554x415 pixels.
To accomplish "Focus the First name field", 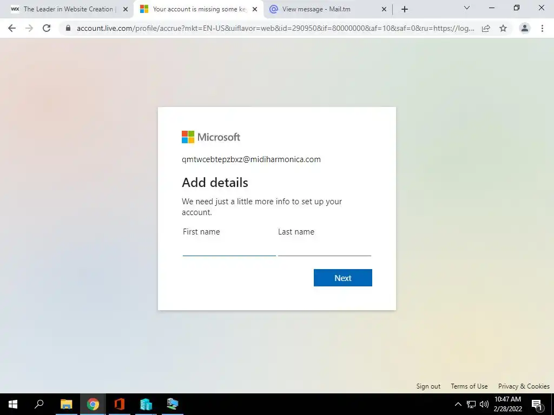I will coord(229,249).
